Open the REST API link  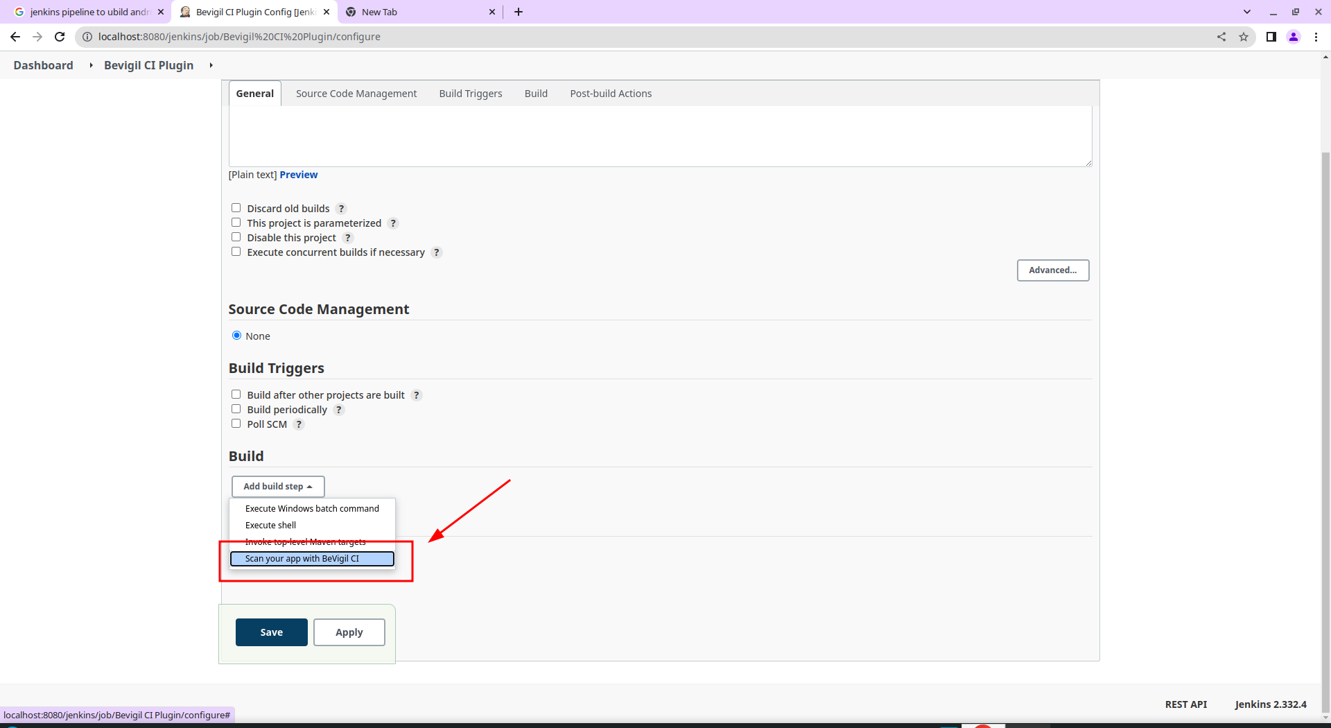[1185, 704]
